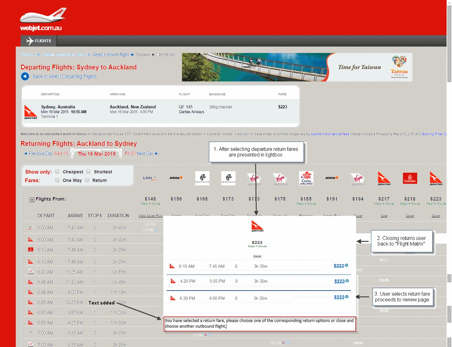The image size is (452, 347).
Task: Click the $148 LAN fare price
Action: pos(150,199)
